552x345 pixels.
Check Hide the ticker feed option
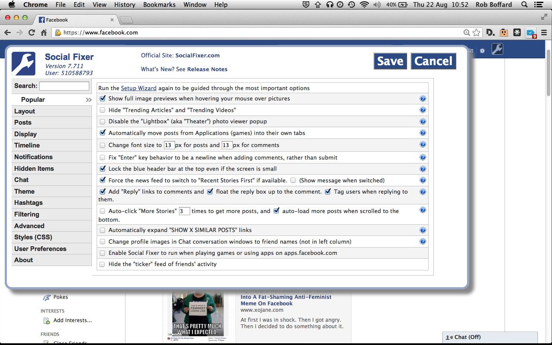[x=103, y=264]
